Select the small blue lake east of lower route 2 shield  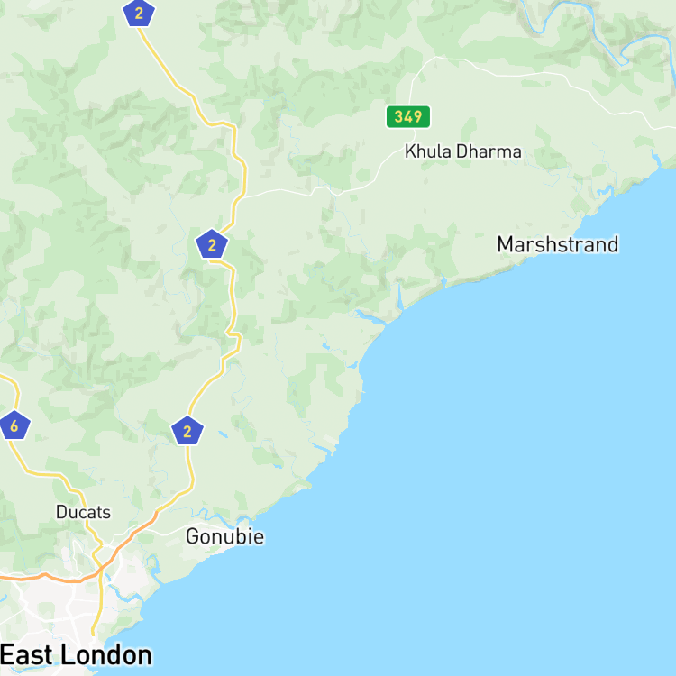pyautogui.click(x=224, y=434)
